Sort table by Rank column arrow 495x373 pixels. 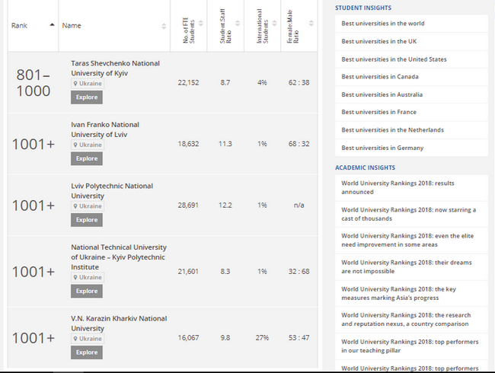pyautogui.click(x=52, y=25)
